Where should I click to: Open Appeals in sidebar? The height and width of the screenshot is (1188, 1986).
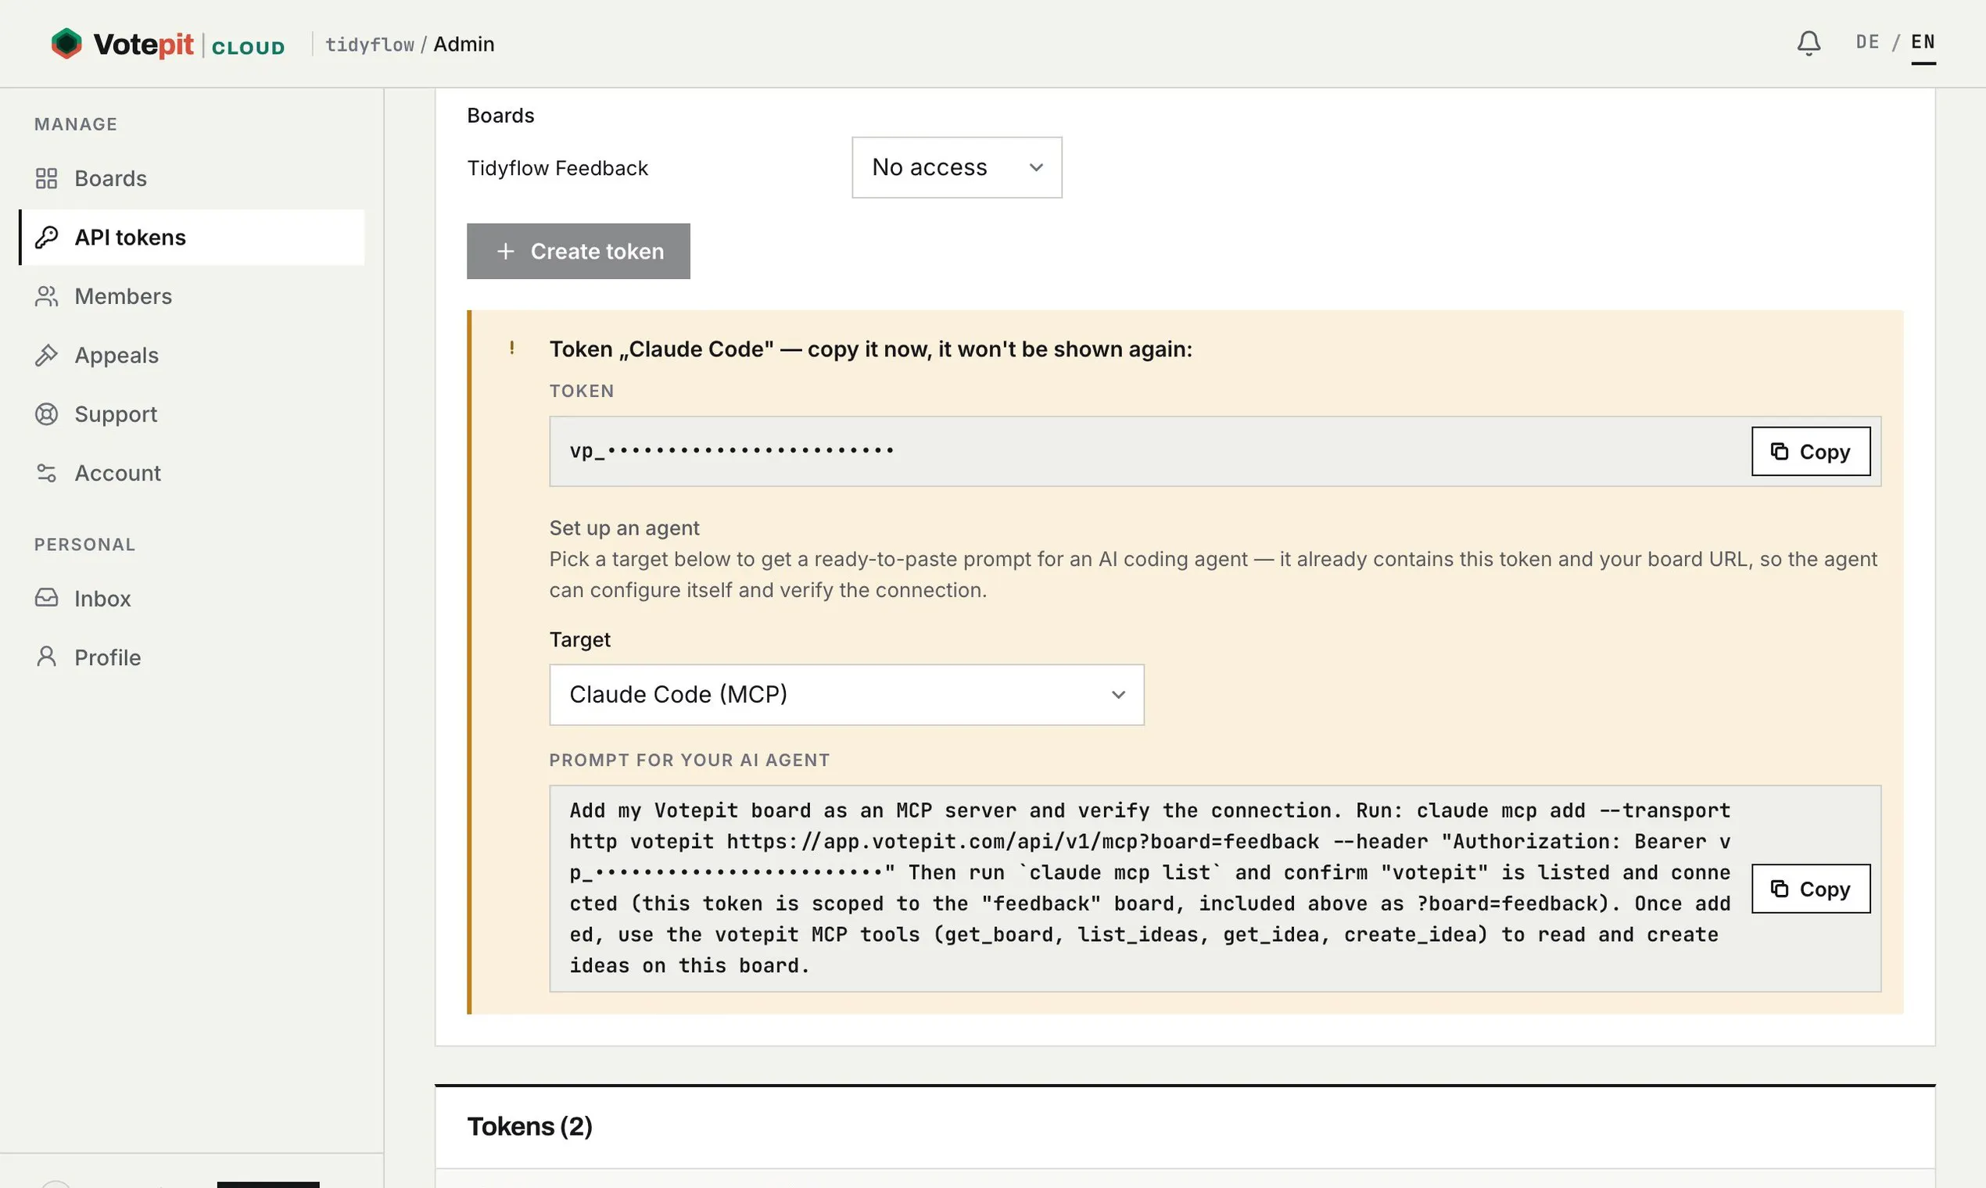192,356
